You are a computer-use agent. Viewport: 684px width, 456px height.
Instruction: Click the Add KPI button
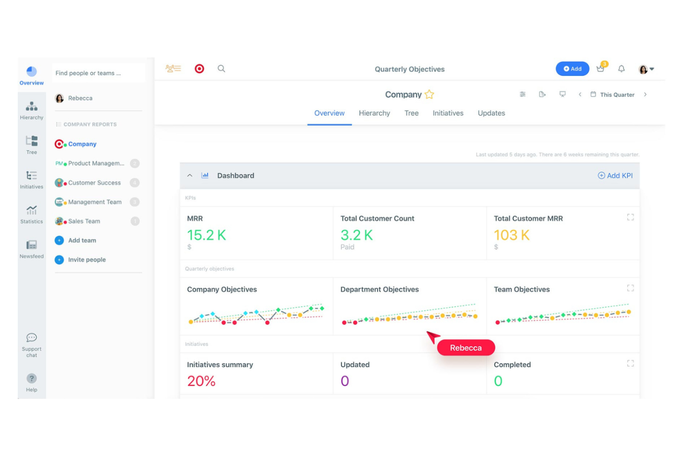point(615,176)
